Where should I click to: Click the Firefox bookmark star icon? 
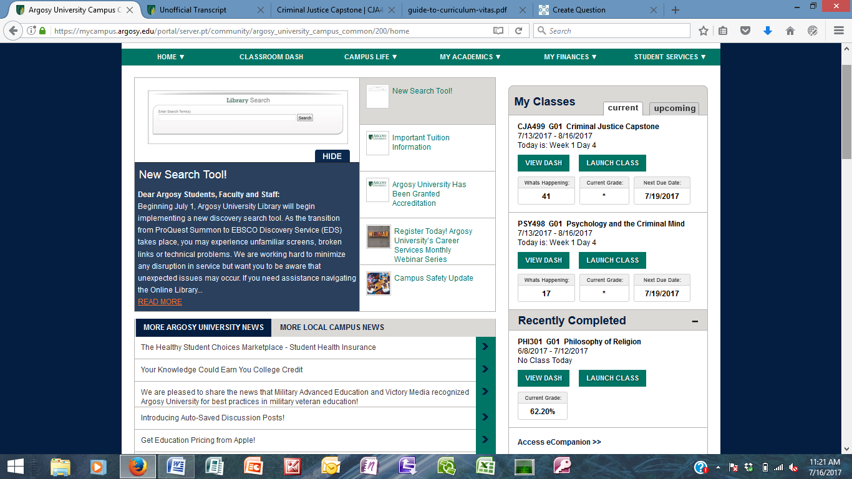(x=704, y=31)
